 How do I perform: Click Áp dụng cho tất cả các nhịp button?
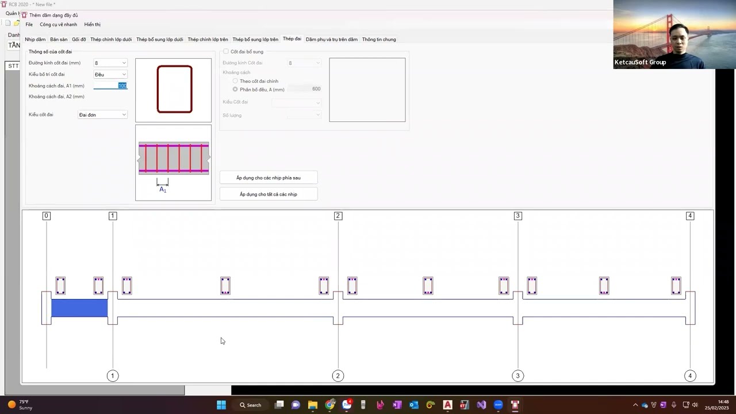[269, 194]
